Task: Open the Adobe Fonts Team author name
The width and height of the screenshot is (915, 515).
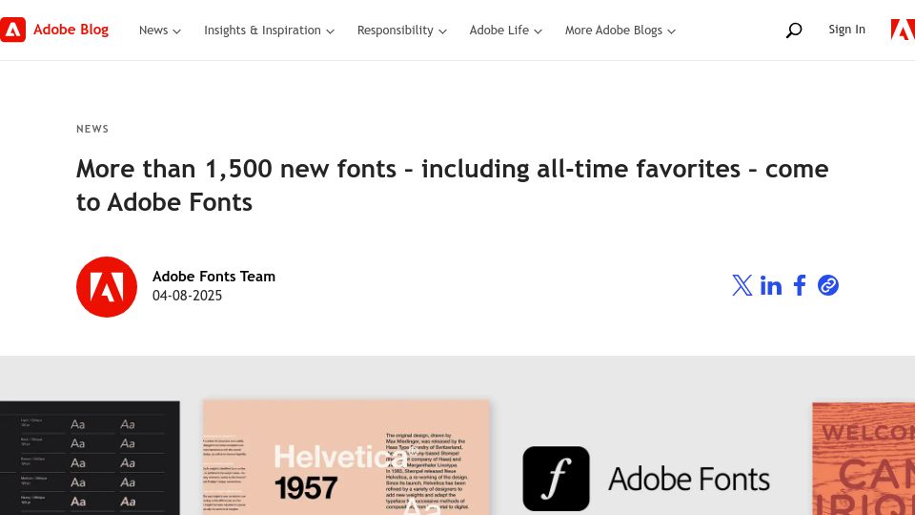Action: pyautogui.click(x=213, y=277)
